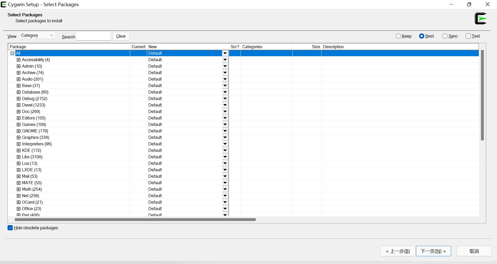Click the Src? column header

point(235,47)
